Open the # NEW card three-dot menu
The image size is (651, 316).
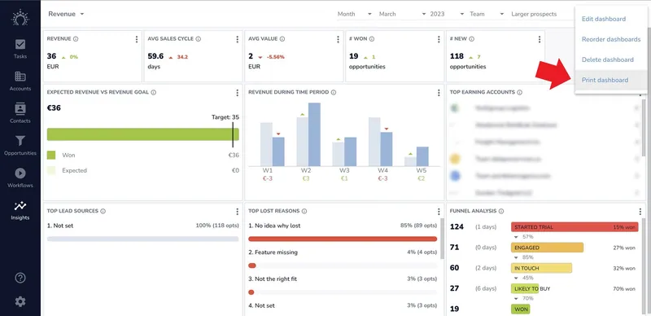click(x=540, y=39)
